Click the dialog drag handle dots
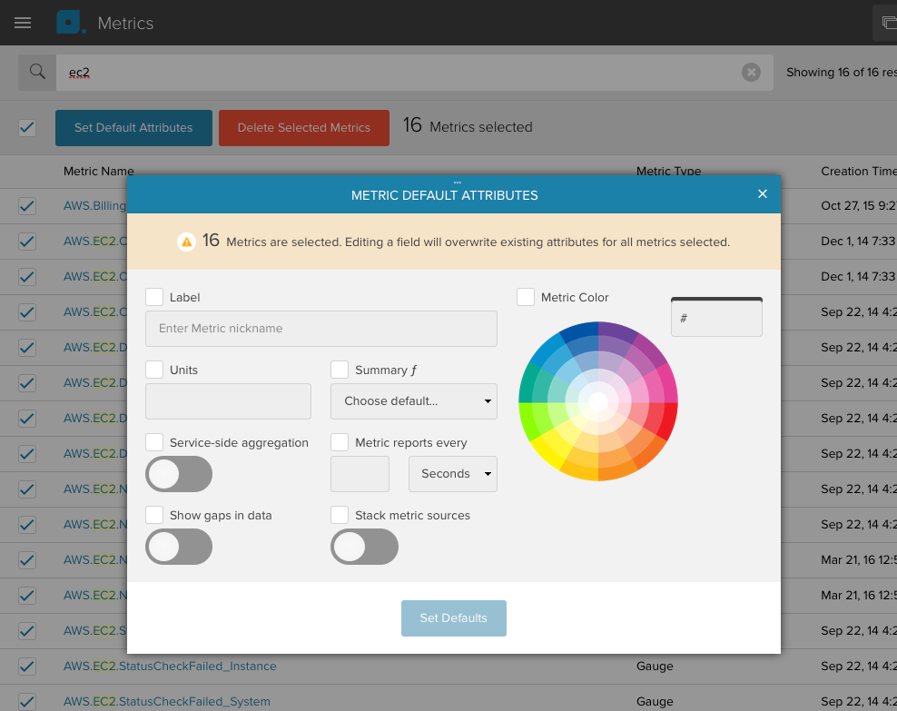897x711 pixels. pyautogui.click(x=458, y=183)
